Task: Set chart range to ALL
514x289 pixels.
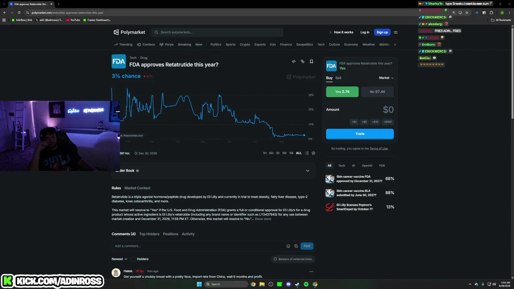Action: click(299, 153)
